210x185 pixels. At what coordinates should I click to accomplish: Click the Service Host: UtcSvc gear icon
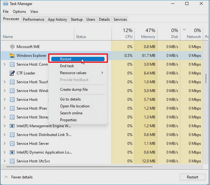pos(12,161)
